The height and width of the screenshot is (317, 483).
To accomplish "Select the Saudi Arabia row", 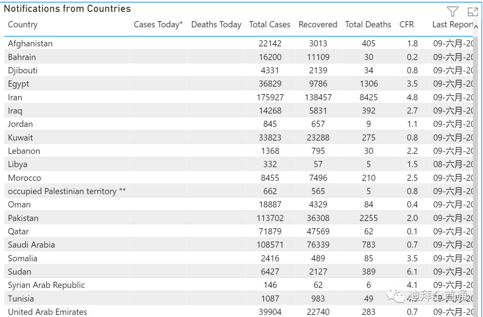I will pyautogui.click(x=31, y=245).
